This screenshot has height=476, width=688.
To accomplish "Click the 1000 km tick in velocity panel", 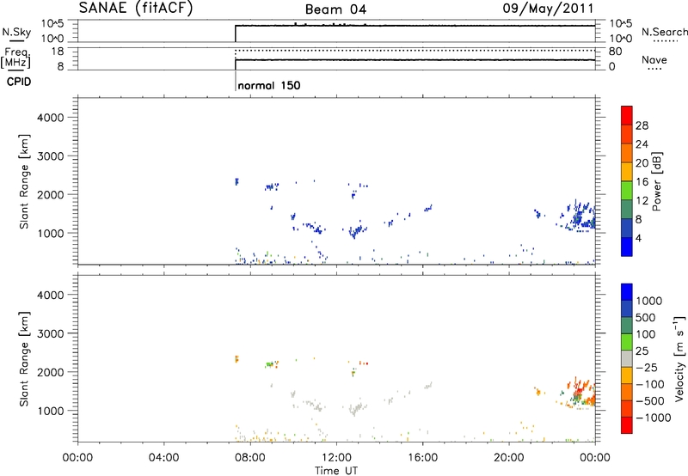I will pos(51,411).
